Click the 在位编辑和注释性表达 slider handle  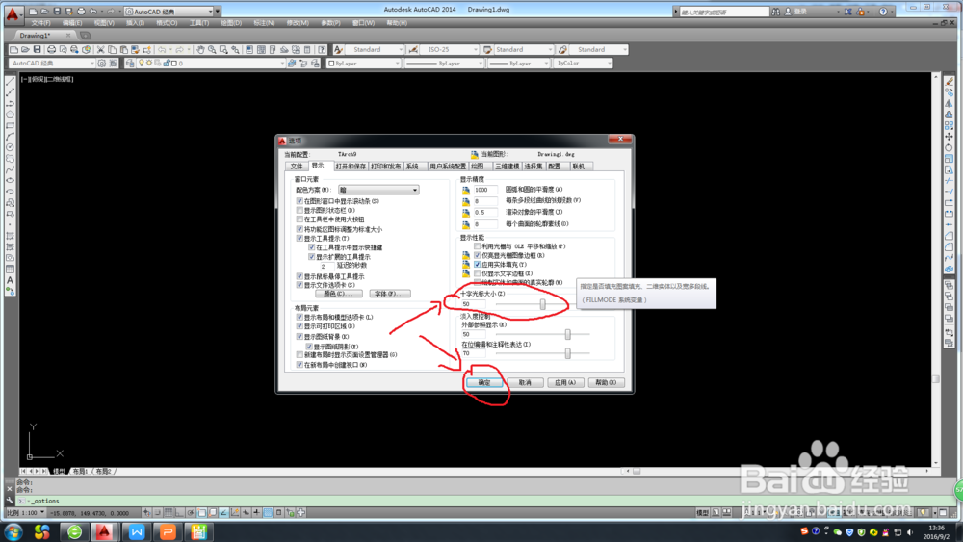(568, 353)
